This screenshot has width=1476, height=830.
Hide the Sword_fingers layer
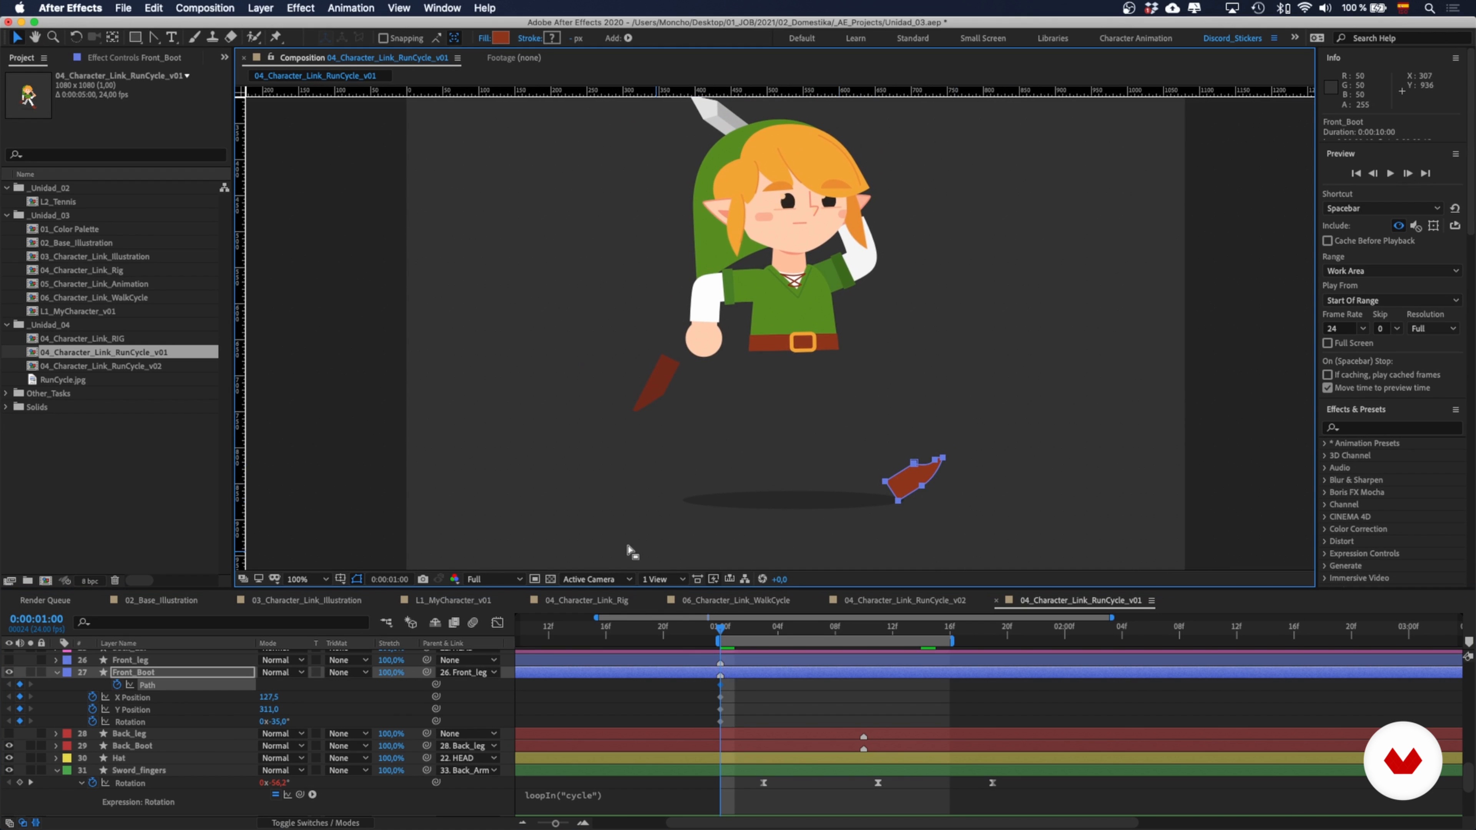pos(9,770)
